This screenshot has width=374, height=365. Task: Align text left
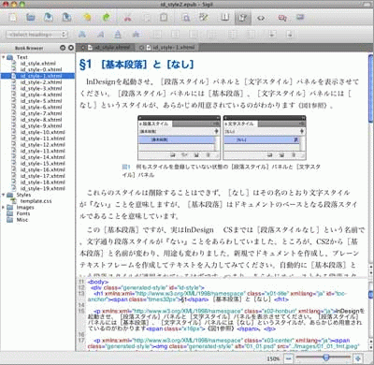coord(157,35)
